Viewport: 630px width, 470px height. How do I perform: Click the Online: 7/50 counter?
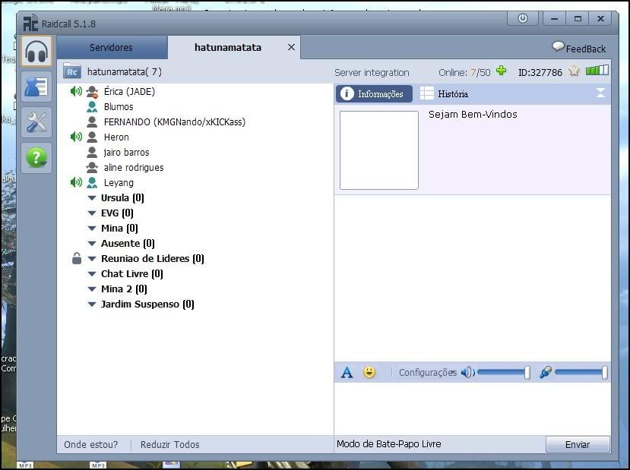[x=464, y=73]
